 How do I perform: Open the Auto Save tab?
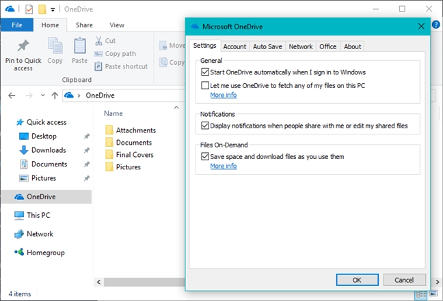click(267, 46)
